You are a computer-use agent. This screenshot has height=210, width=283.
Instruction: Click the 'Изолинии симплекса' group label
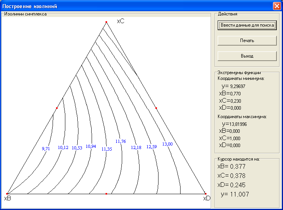coord(26,14)
